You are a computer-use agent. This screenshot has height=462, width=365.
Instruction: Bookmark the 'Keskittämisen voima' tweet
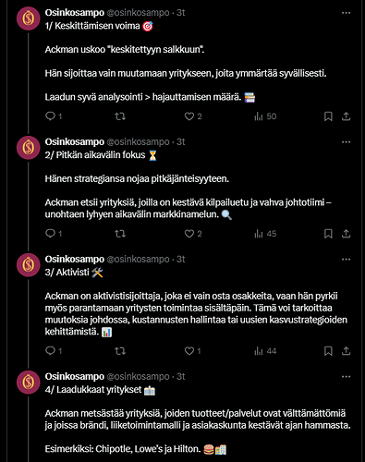[x=328, y=116]
